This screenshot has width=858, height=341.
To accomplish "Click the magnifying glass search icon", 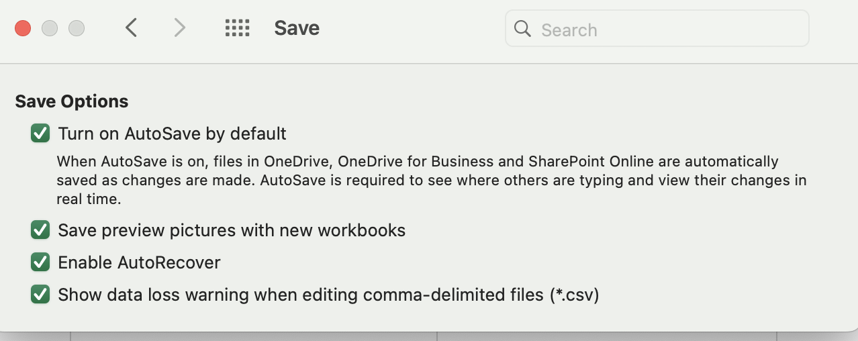I will (x=522, y=29).
